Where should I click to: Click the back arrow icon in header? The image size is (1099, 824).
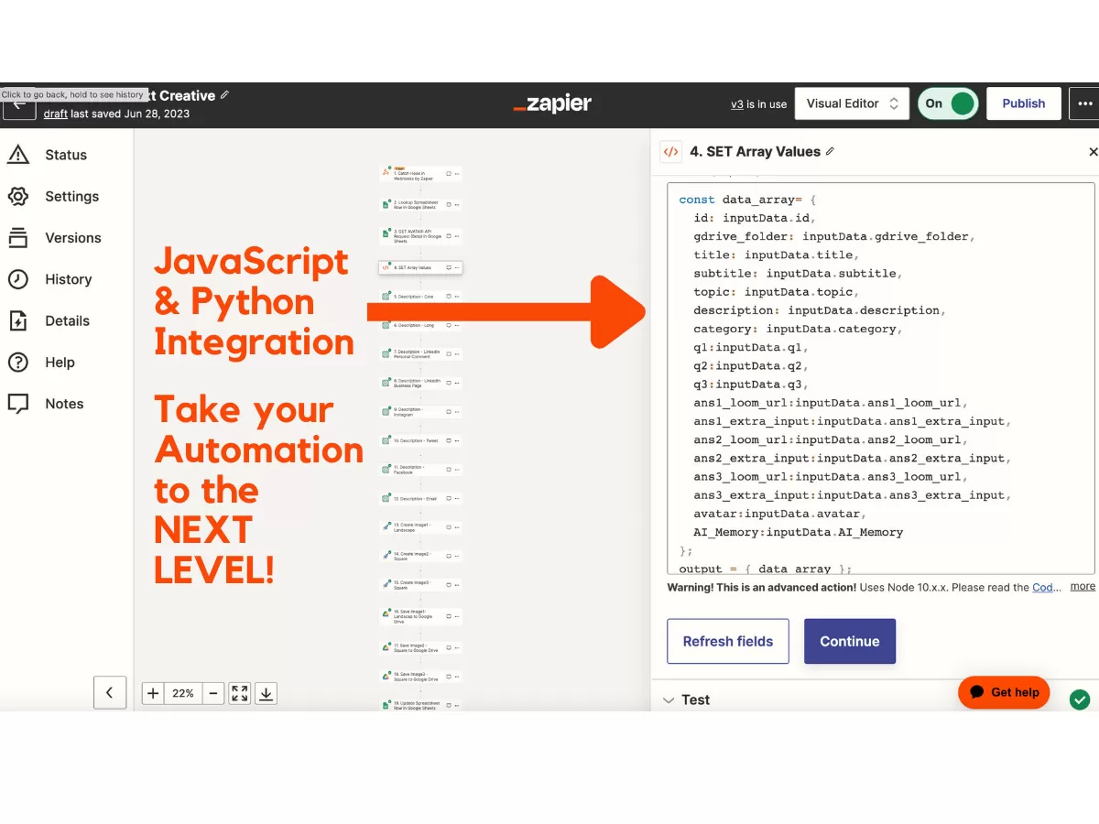(18, 106)
